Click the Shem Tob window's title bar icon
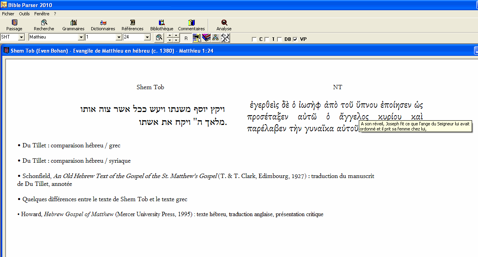Screen dimensions: 478x257 6,51
